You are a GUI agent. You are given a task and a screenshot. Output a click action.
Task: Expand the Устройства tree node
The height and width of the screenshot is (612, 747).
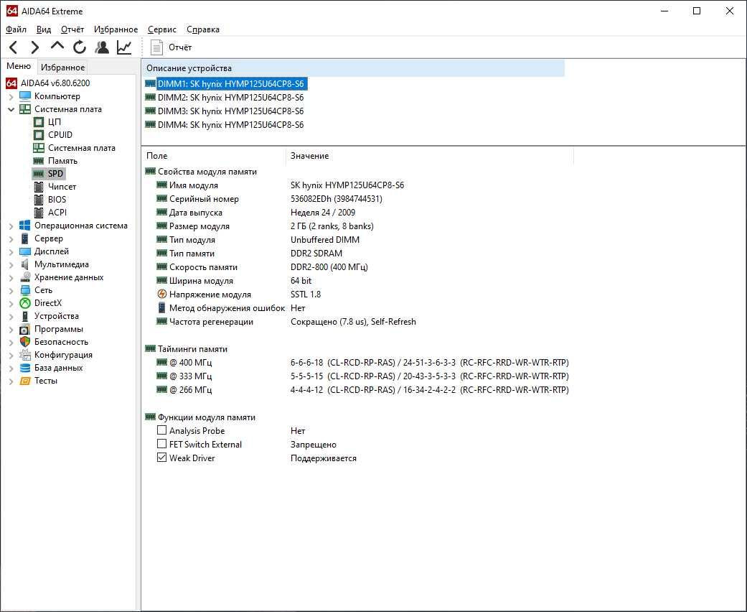point(11,316)
